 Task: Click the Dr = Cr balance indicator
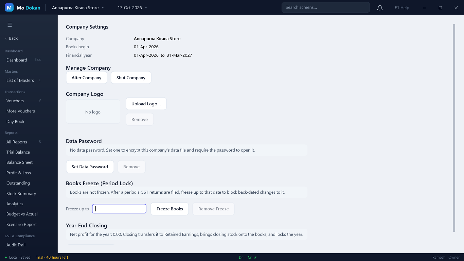(x=248, y=257)
